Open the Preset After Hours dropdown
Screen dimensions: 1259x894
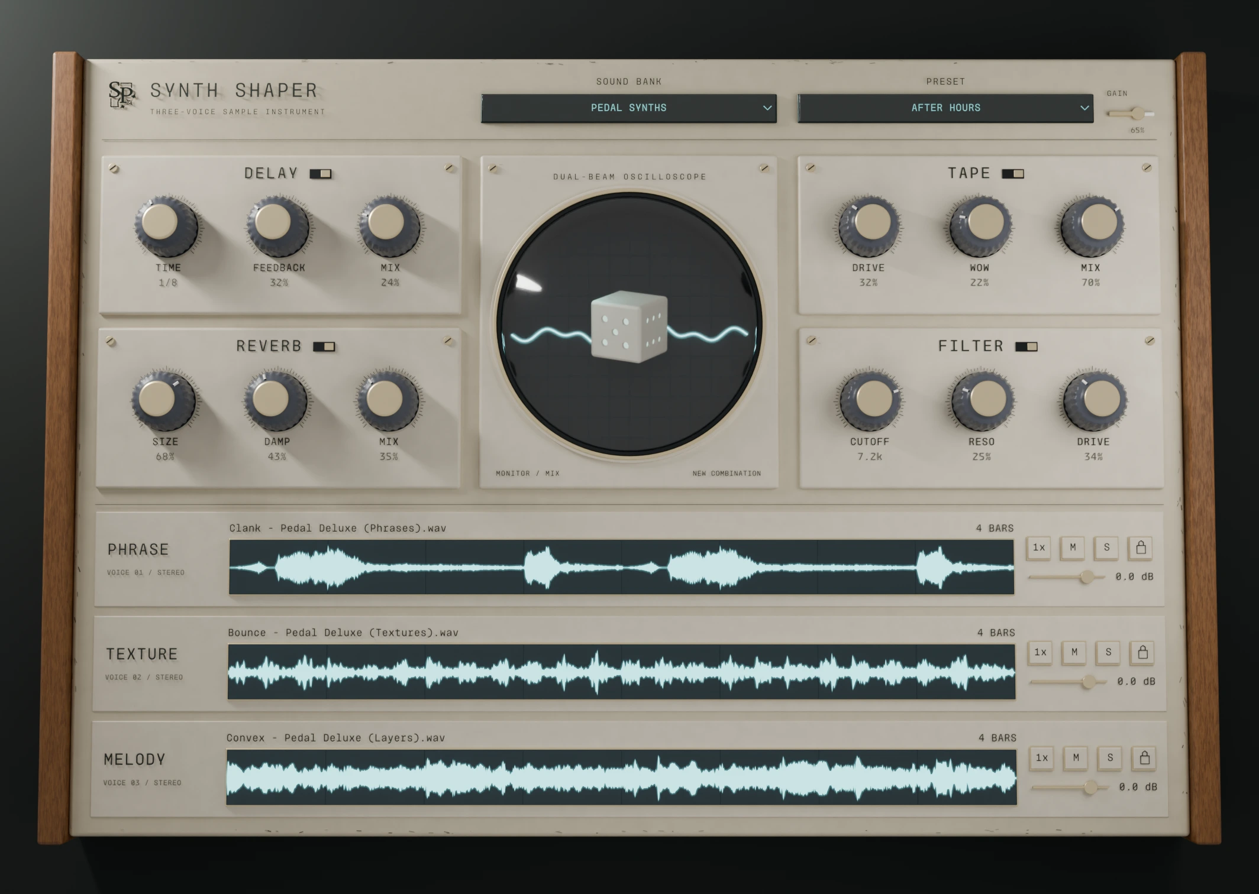pos(945,108)
